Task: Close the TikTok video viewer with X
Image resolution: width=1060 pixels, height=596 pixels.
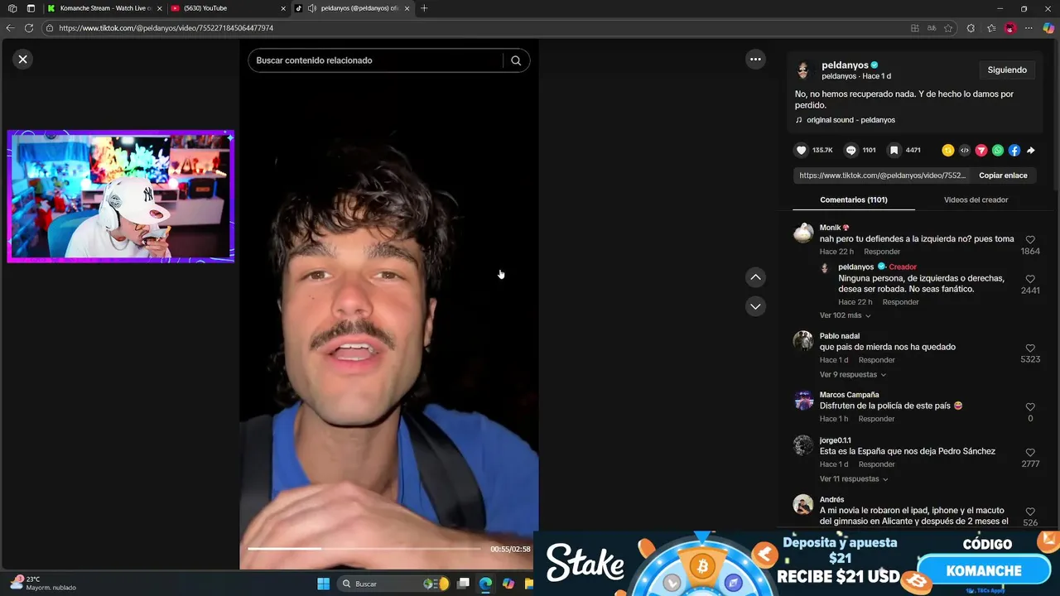Action: 22,59
